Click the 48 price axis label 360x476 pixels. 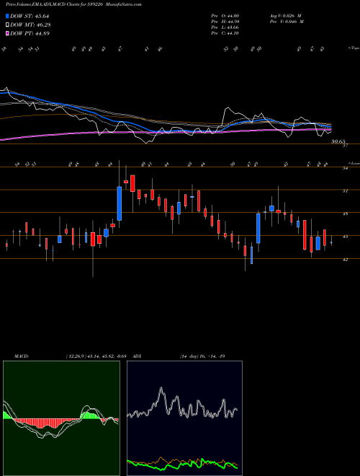[345, 213]
